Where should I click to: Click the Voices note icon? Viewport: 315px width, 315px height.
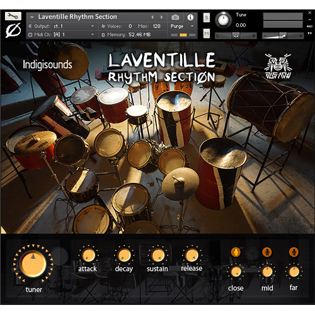[x=103, y=26]
